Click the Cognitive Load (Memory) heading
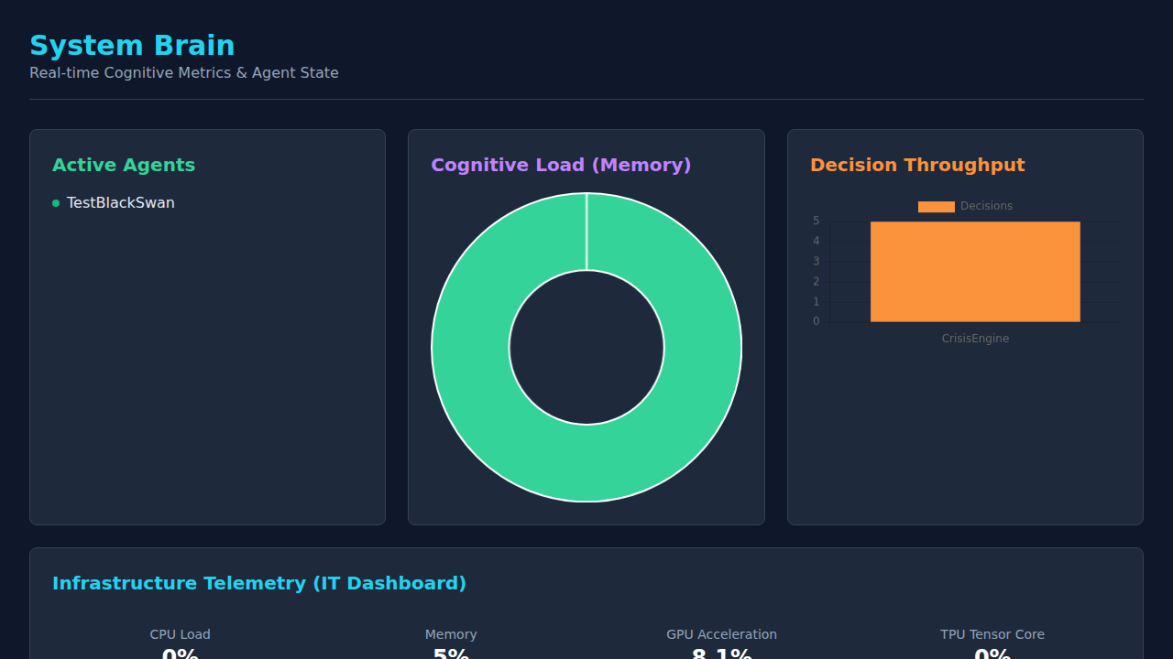 click(x=561, y=166)
